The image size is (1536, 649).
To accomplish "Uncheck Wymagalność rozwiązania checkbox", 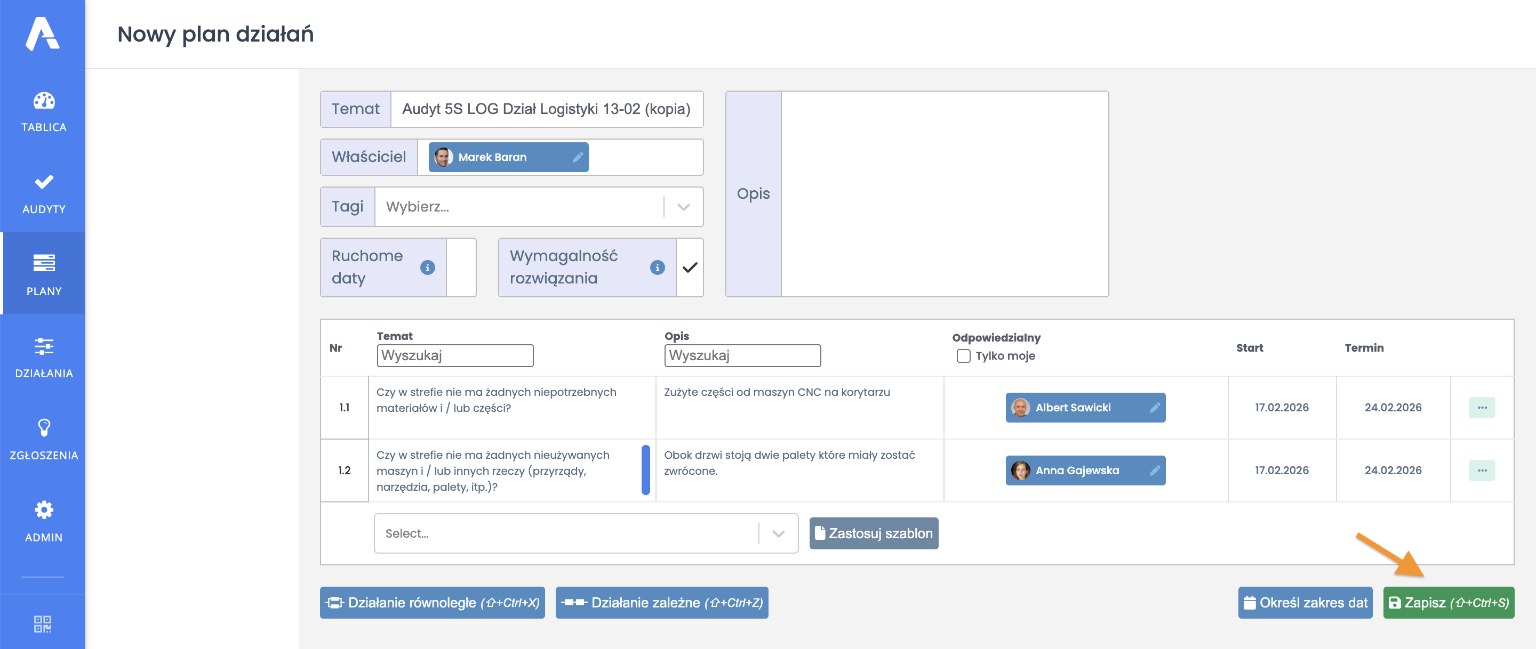I will click(689, 267).
